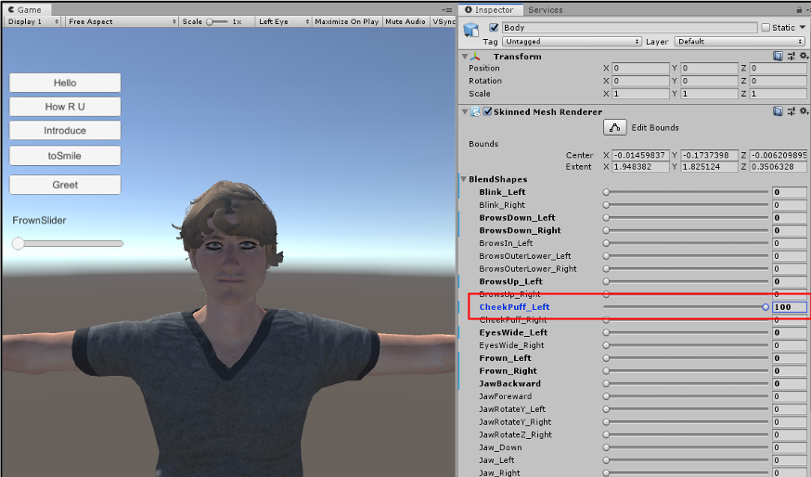Switch to the Services tab
811x477 pixels.
point(545,10)
